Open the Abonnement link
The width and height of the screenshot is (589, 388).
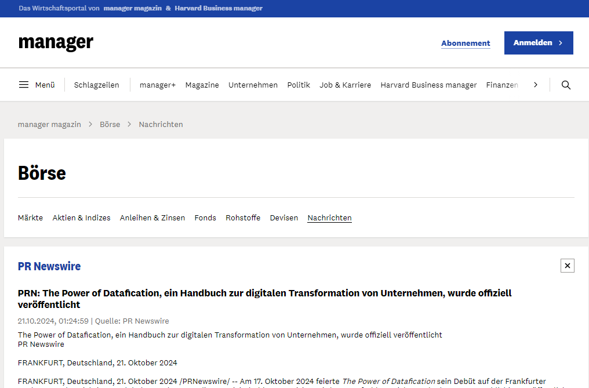[x=466, y=43]
